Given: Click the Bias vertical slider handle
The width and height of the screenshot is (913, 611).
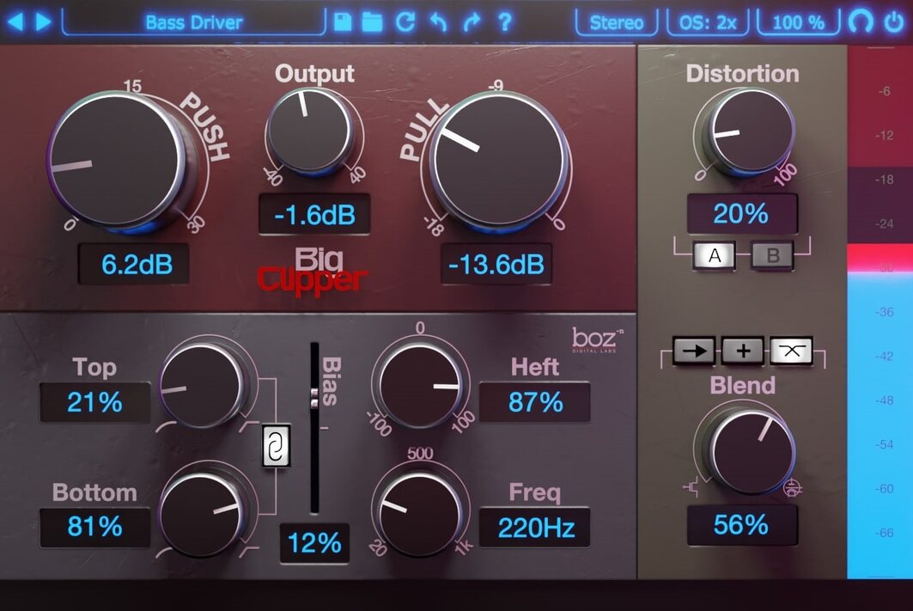Looking at the screenshot, I should (x=314, y=396).
